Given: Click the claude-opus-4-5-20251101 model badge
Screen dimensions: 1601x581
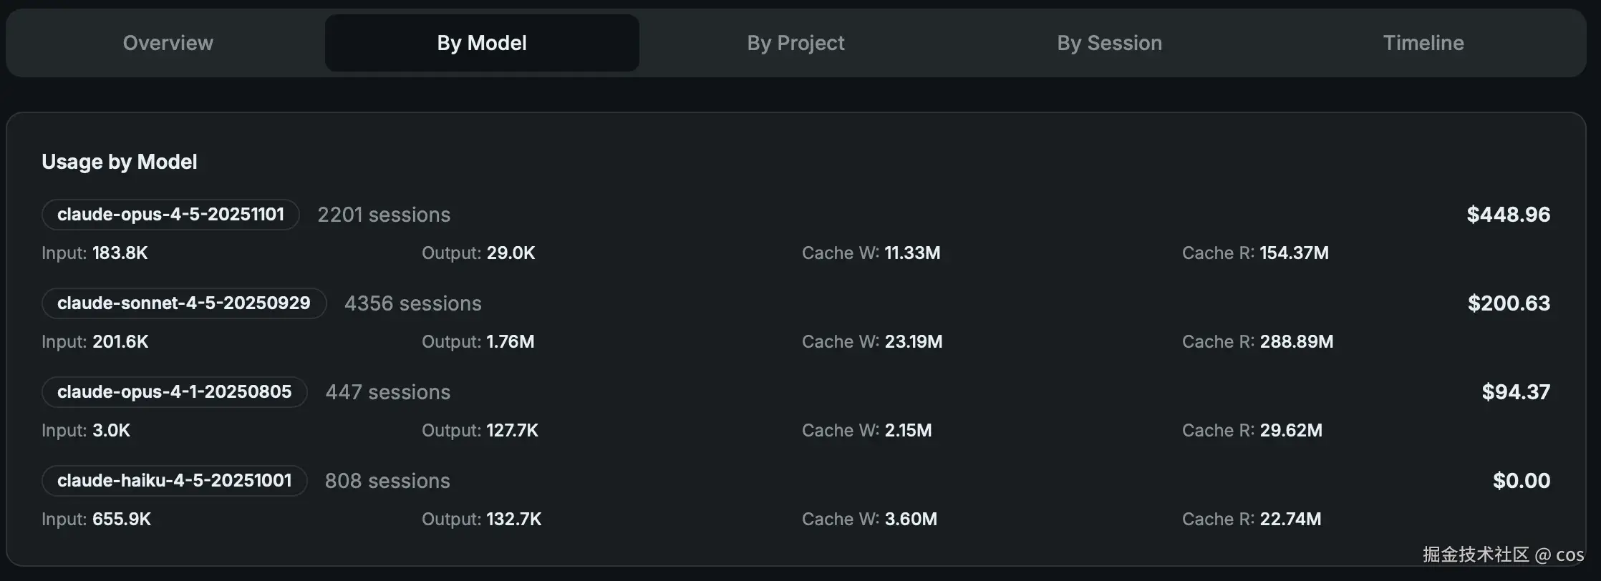Looking at the screenshot, I should click(170, 215).
